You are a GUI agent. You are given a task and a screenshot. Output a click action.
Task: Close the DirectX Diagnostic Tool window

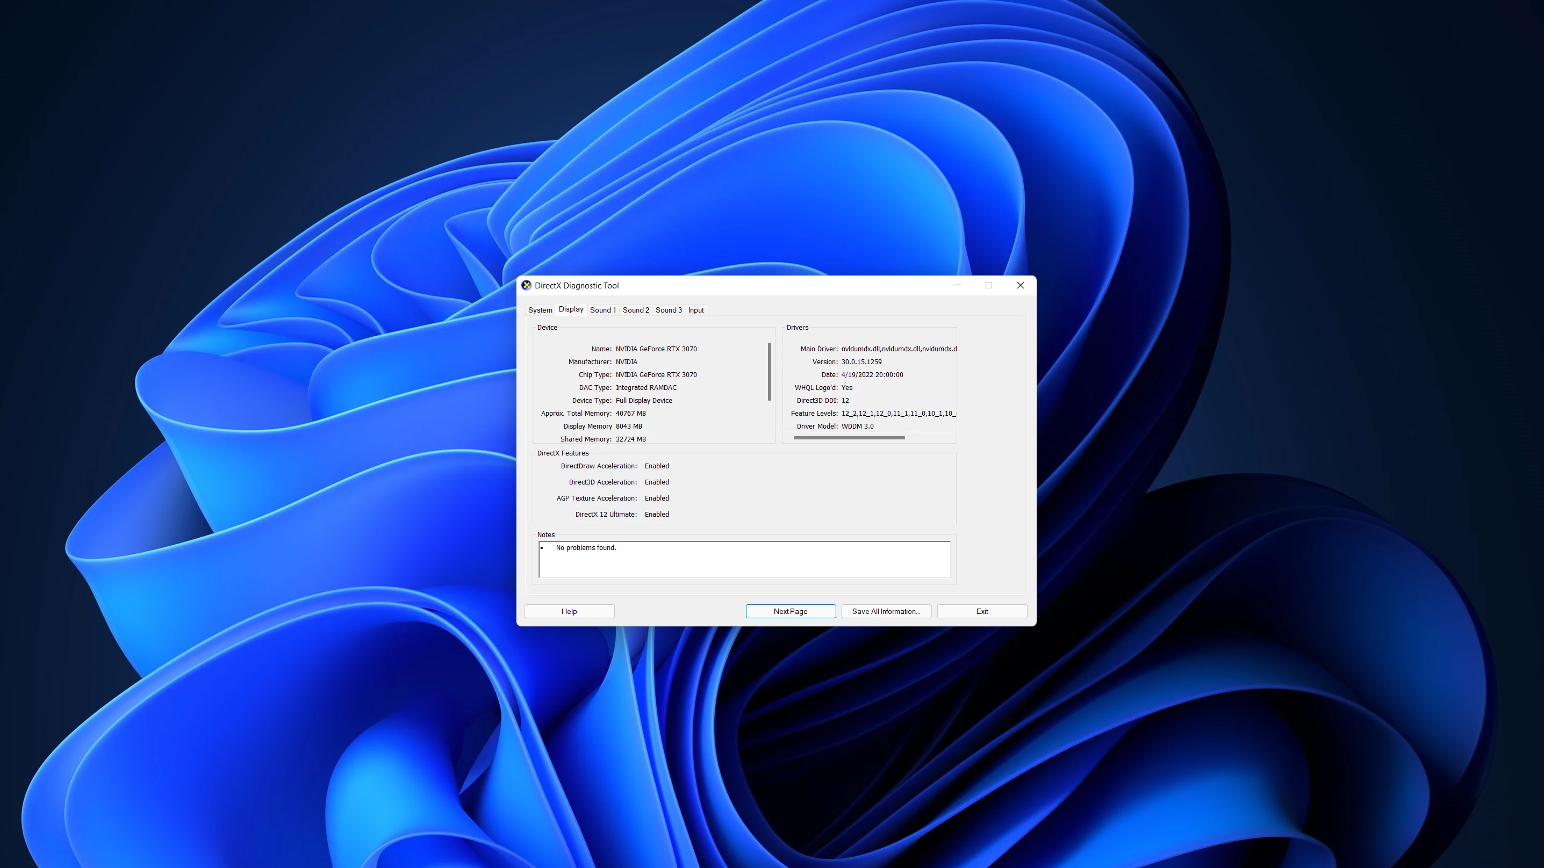pos(1020,285)
